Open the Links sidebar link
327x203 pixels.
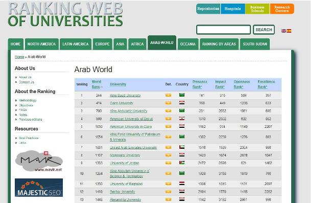tap(22, 143)
